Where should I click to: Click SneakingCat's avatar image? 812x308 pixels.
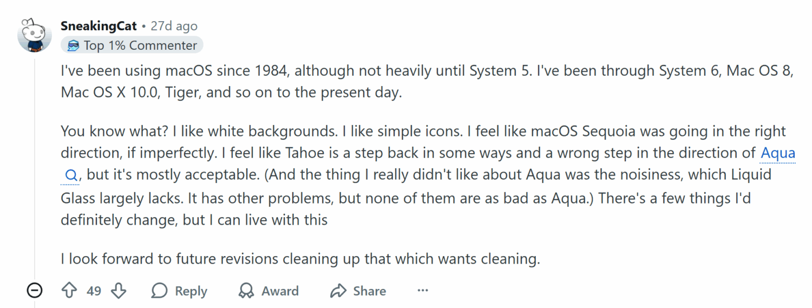[35, 35]
